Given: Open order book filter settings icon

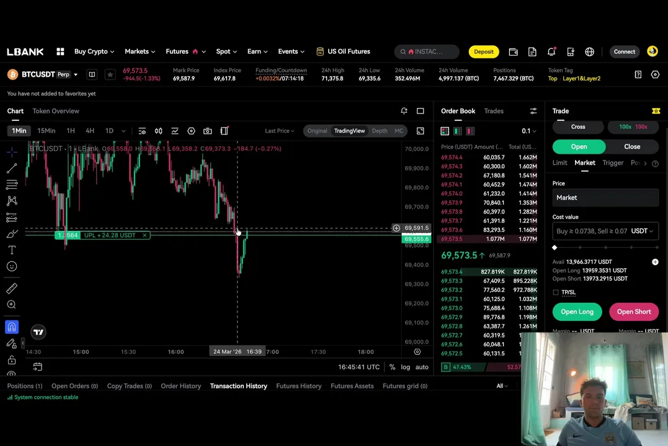Looking at the screenshot, I should click(x=533, y=111).
